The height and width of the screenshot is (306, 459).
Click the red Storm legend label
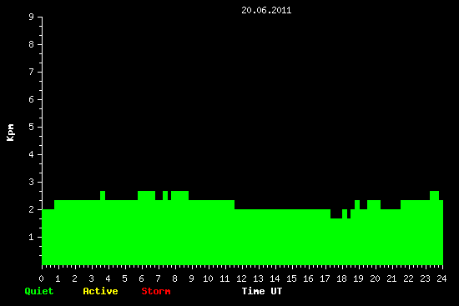click(156, 291)
